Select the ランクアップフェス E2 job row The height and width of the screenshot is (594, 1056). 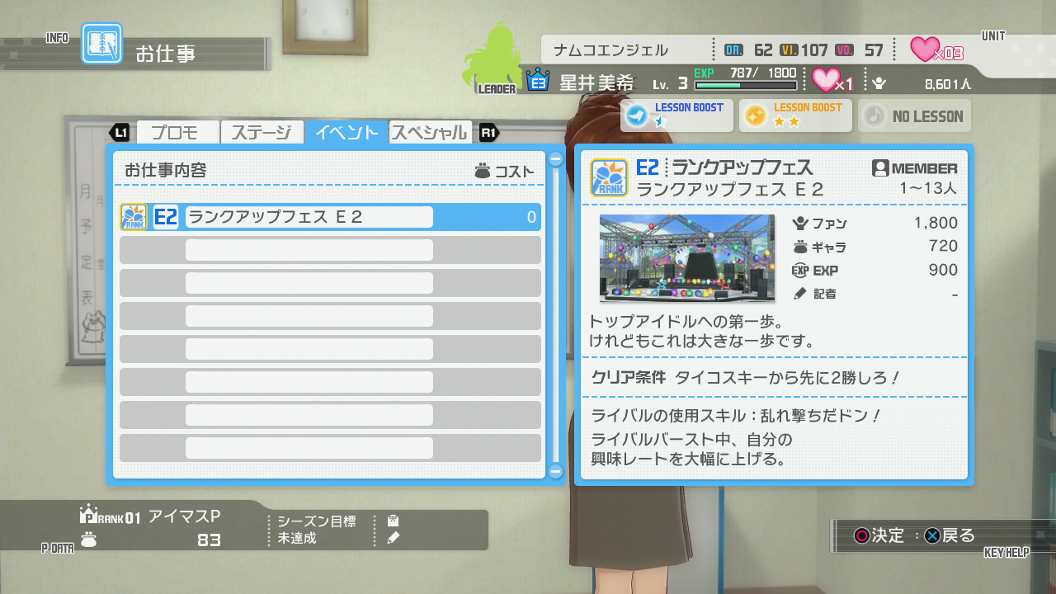[x=330, y=218]
